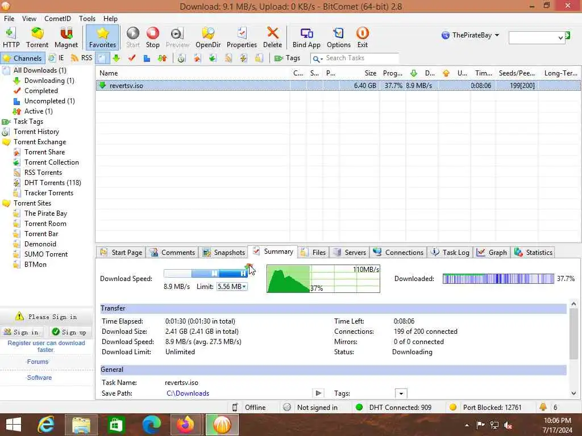Click the OpenDir toolbar icon

[x=208, y=37]
